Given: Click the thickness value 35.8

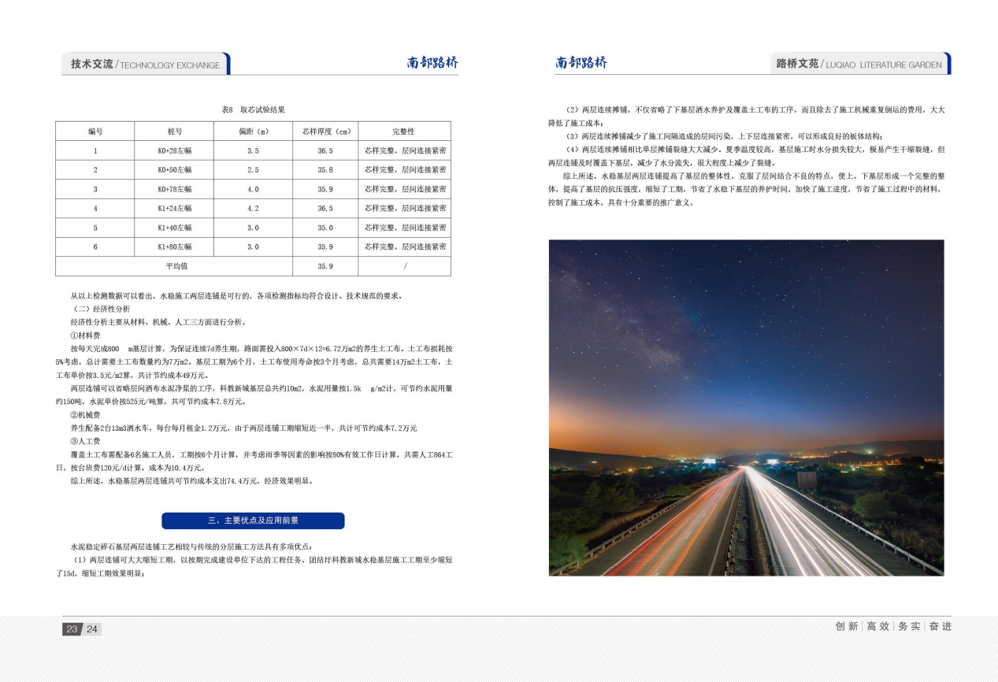Looking at the screenshot, I should [x=325, y=169].
